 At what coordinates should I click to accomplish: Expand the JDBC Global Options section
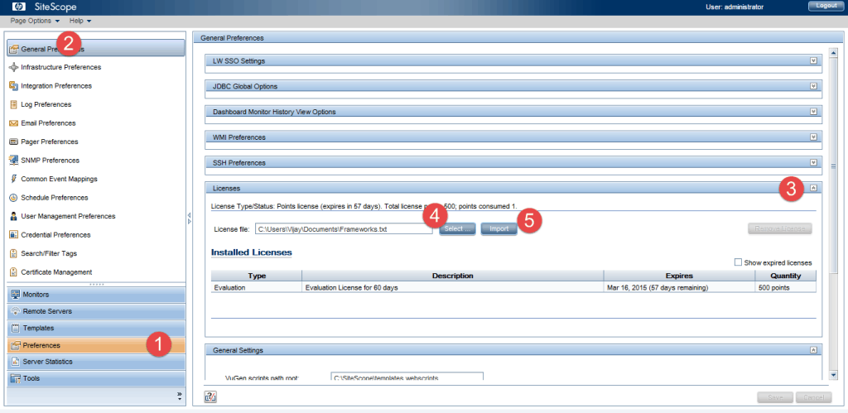(x=813, y=86)
